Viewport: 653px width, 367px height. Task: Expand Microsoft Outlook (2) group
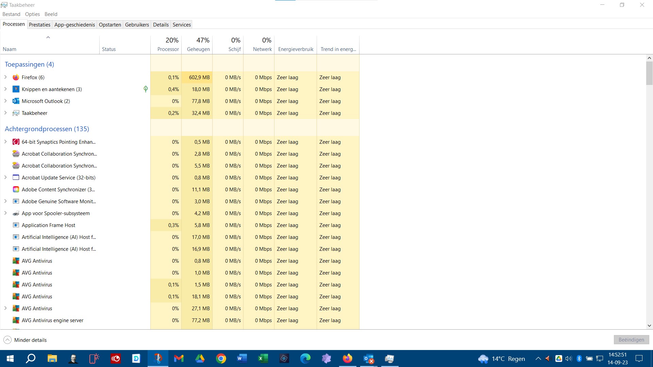pos(5,101)
